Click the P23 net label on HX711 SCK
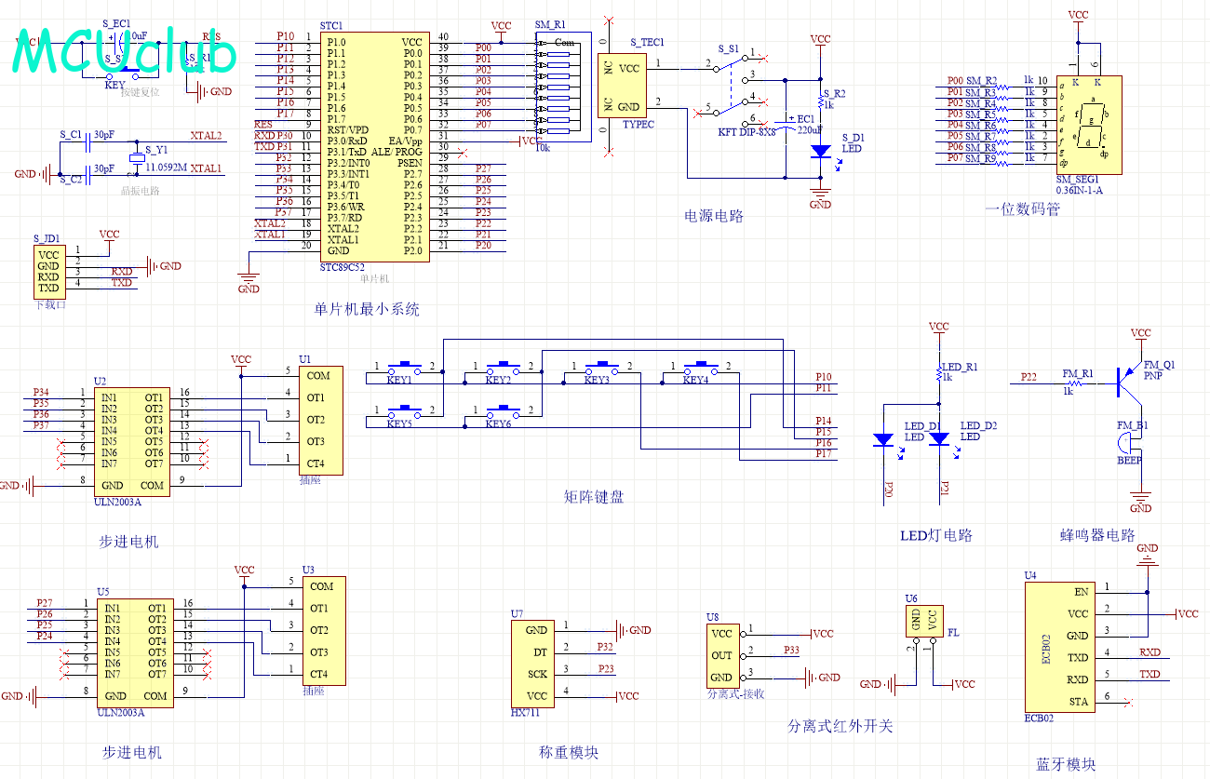1210x779 pixels. (605, 668)
